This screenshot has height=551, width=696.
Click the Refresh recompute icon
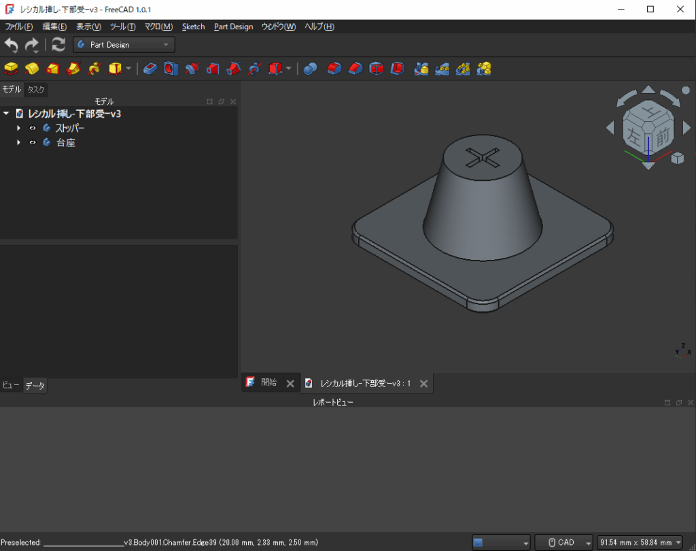(x=58, y=45)
